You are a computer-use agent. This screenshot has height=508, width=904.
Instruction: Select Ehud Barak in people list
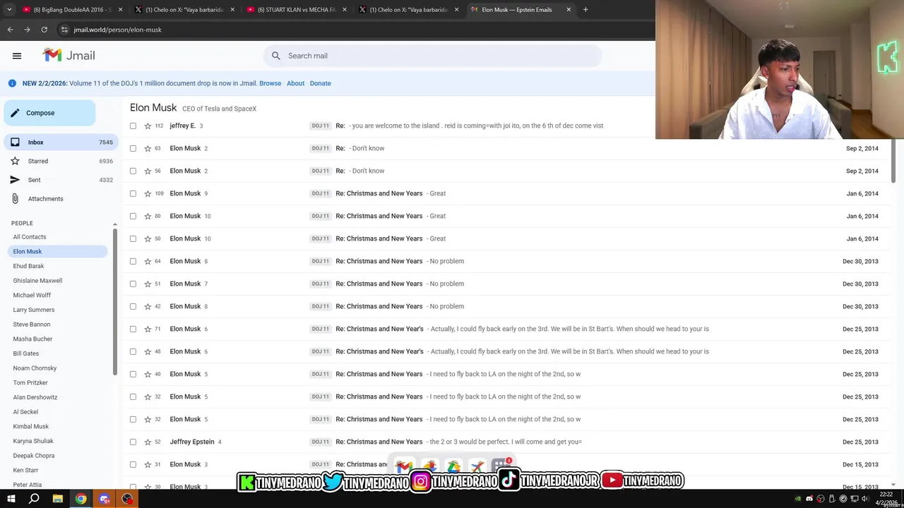[28, 266]
